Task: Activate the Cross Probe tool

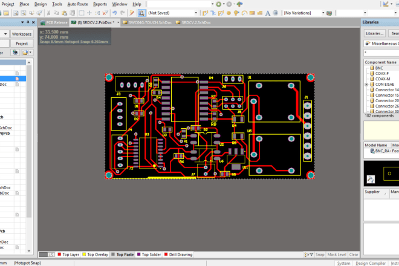Action: (132, 13)
